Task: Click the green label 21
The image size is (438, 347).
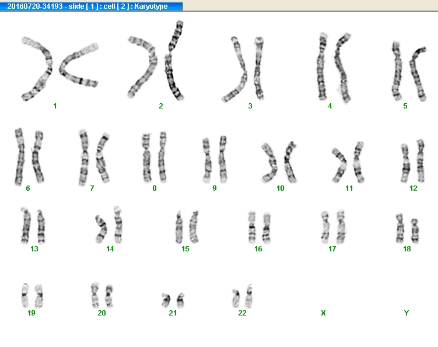Action: pyautogui.click(x=173, y=313)
